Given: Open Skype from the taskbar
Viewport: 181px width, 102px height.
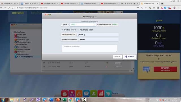Looking at the screenshot, I should click(77, 100).
